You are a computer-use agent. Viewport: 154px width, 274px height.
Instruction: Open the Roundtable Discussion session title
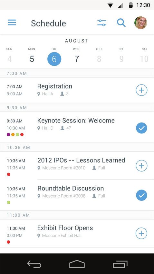[x=71, y=188]
